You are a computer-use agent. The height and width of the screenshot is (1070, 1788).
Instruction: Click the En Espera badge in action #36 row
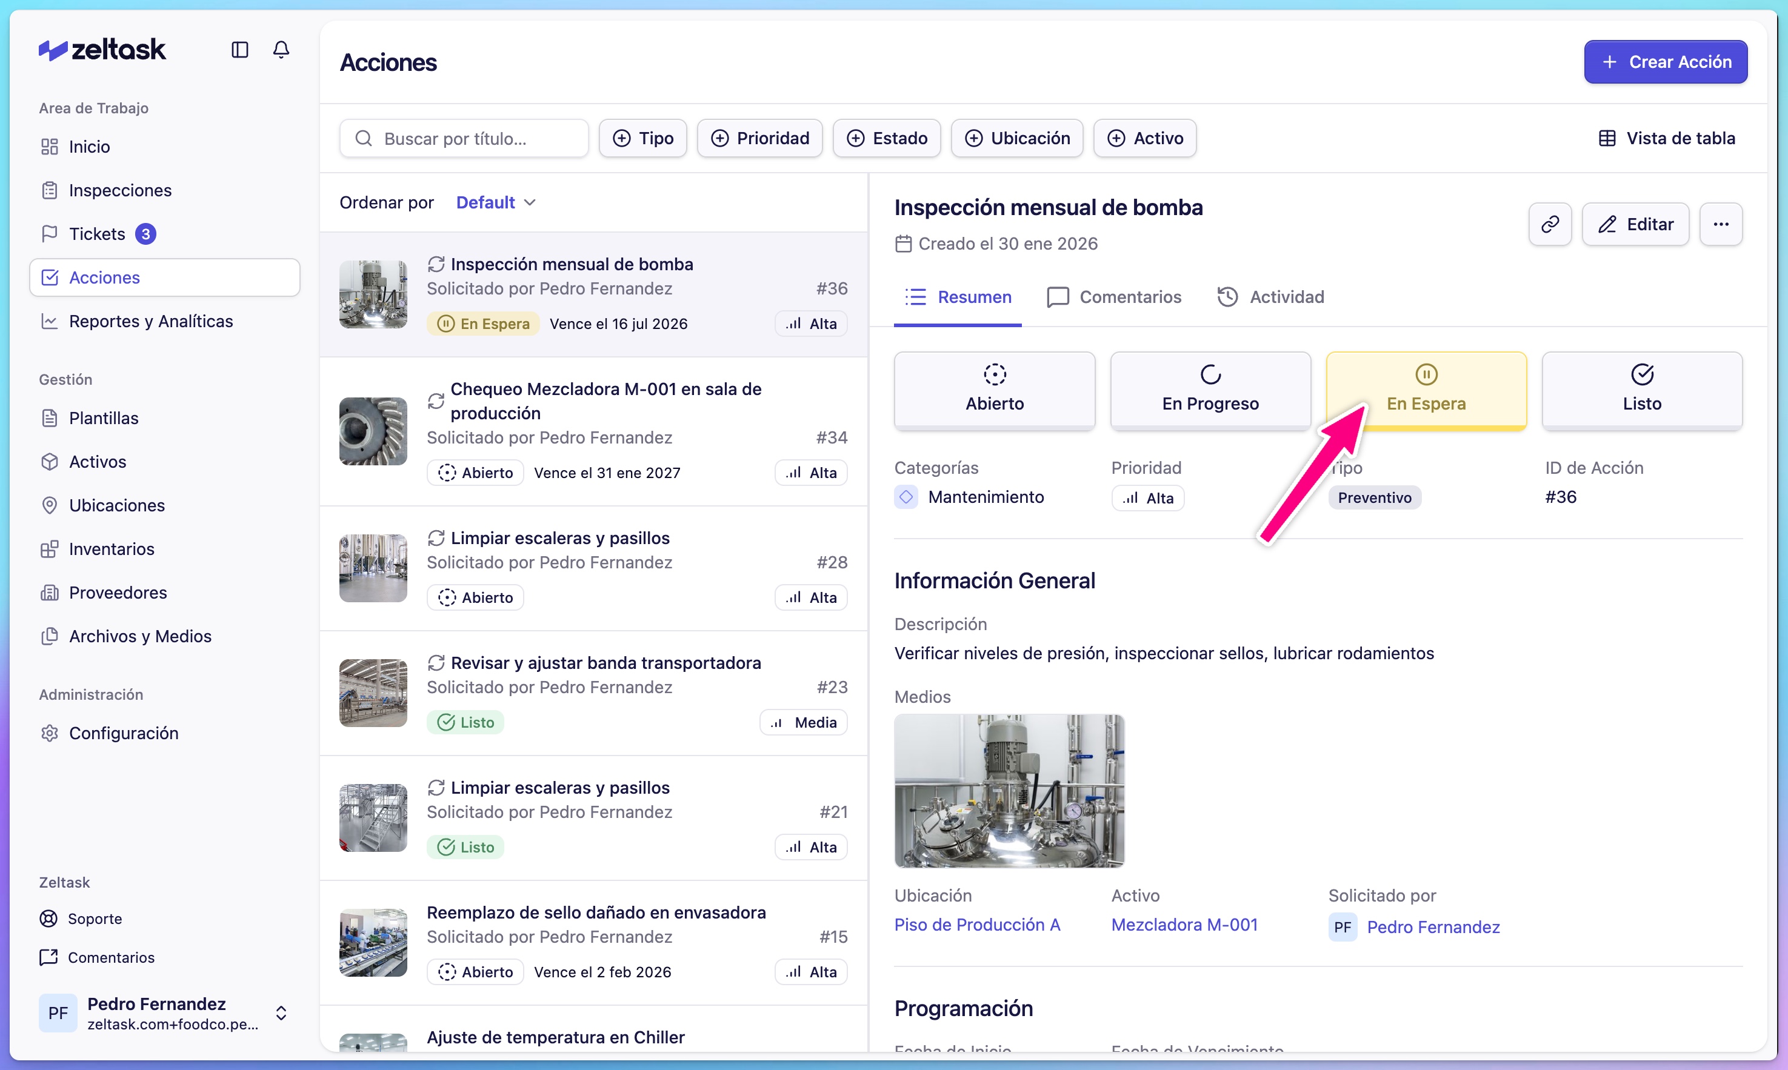(x=483, y=324)
